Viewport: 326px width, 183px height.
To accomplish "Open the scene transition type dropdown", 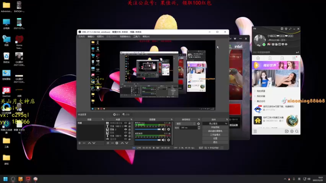I will 186,124.
